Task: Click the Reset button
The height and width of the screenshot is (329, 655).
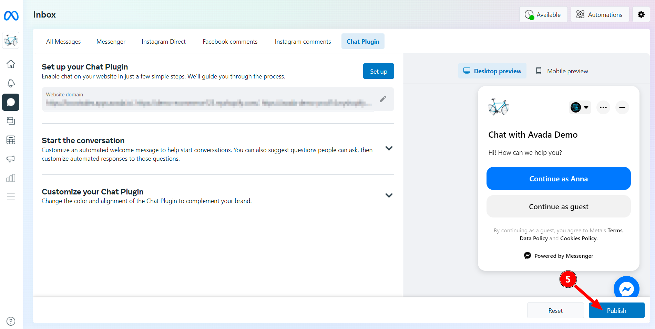Action: click(555, 310)
